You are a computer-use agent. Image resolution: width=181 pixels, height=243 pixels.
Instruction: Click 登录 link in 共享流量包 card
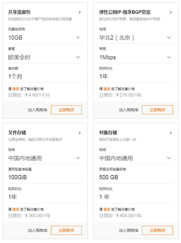click(x=16, y=89)
